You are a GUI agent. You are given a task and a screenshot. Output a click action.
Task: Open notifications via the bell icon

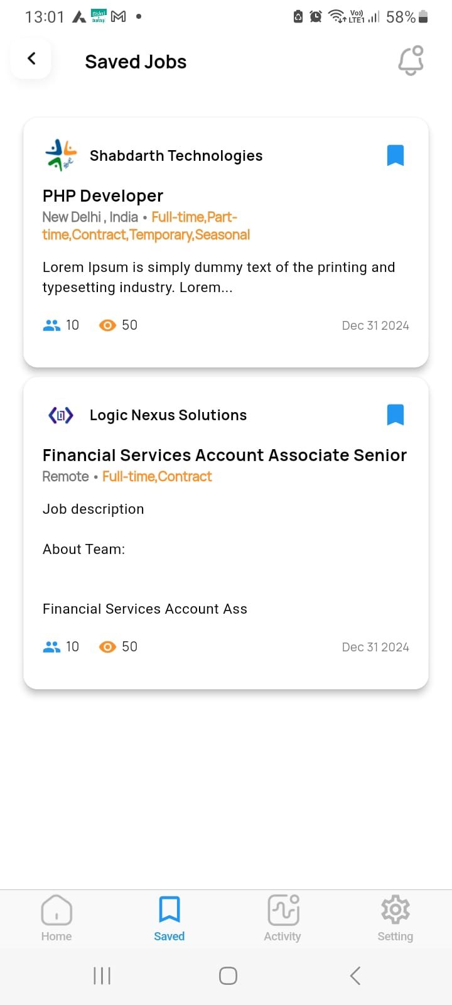coord(411,61)
